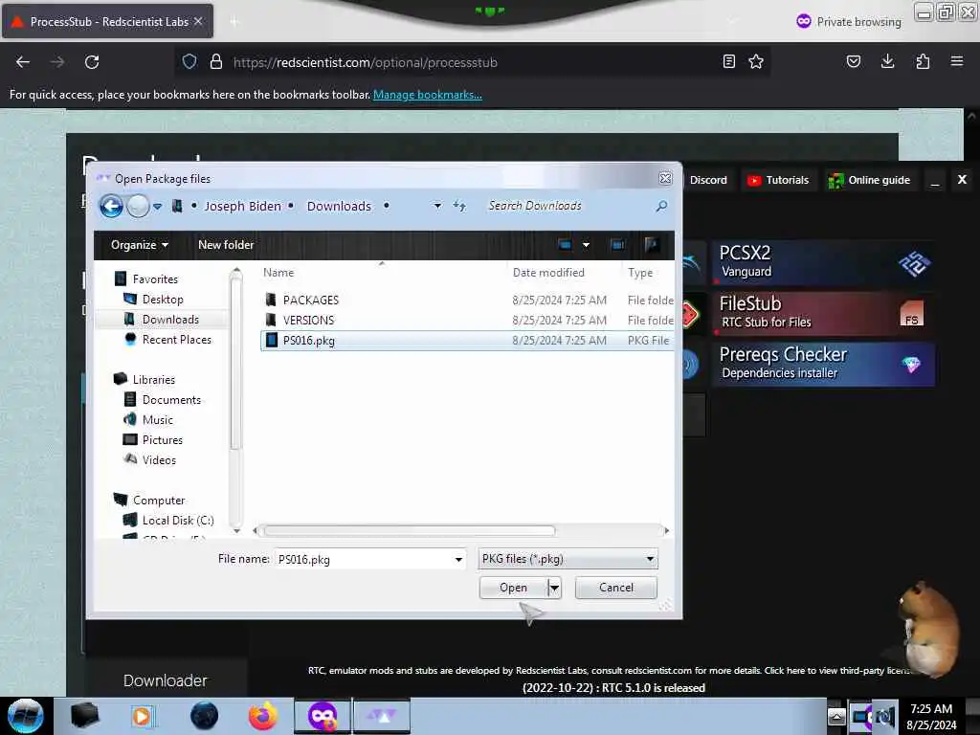The width and height of the screenshot is (980, 735).
Task: Open Music library
Action: point(158,420)
